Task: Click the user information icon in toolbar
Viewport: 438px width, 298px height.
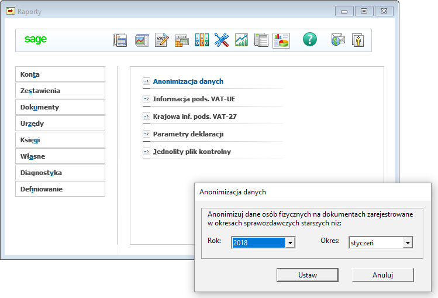Action: 358,40
